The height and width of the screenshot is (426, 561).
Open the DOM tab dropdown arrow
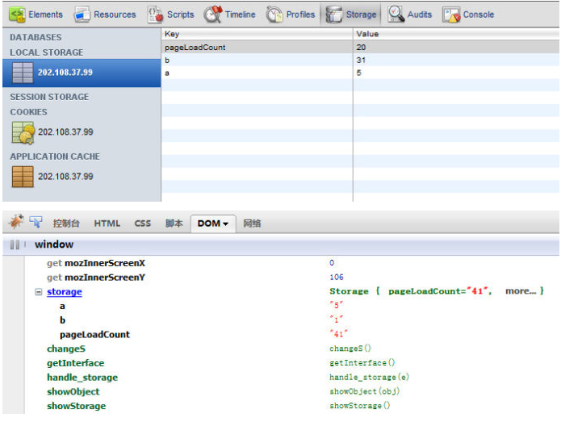225,224
